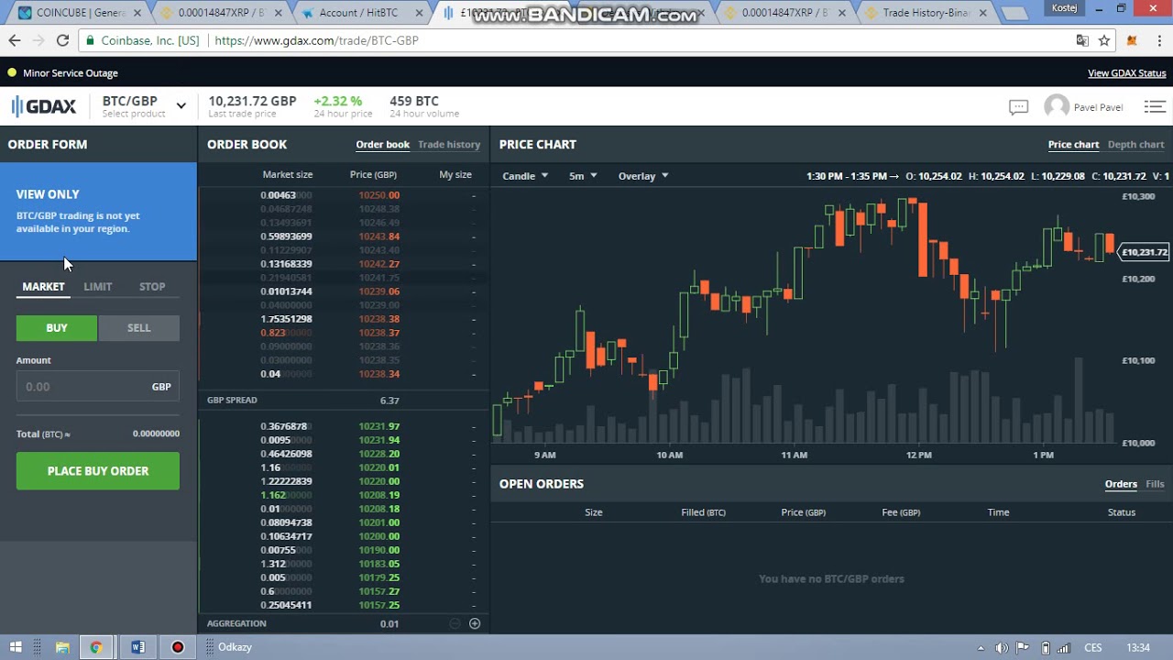
Task: Open the 5m interval dropdown
Action: pos(582,176)
